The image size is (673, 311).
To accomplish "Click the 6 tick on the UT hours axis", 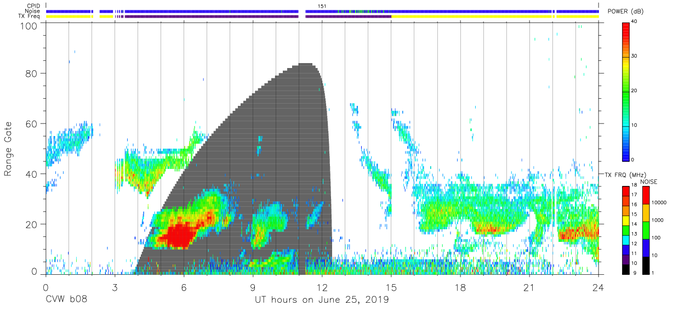I will click(184, 288).
